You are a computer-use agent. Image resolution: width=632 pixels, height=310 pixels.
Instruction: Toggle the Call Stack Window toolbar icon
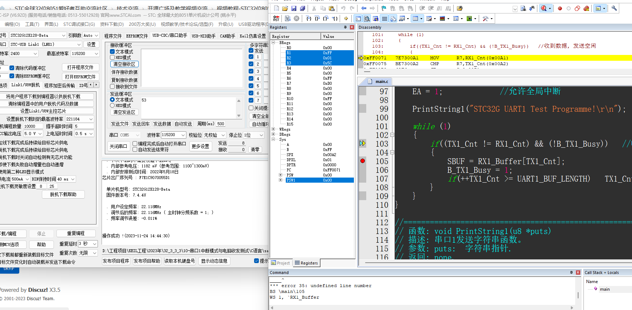pyautogui.click(x=393, y=19)
